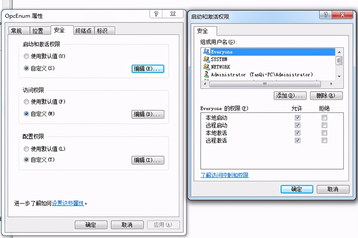Switch to the 终结点 tab
The image size is (358, 238).
(83, 30)
